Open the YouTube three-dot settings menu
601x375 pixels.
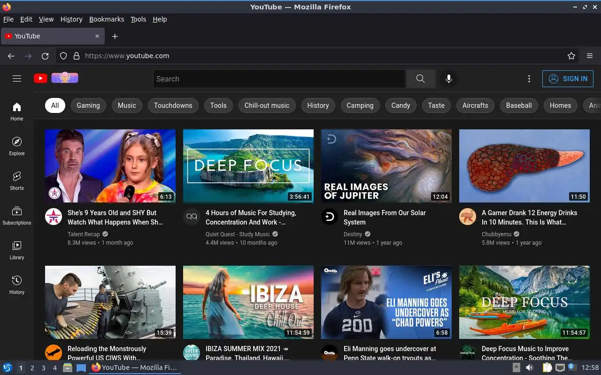(529, 79)
